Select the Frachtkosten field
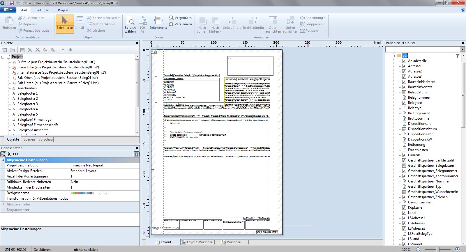 tap(418, 150)
